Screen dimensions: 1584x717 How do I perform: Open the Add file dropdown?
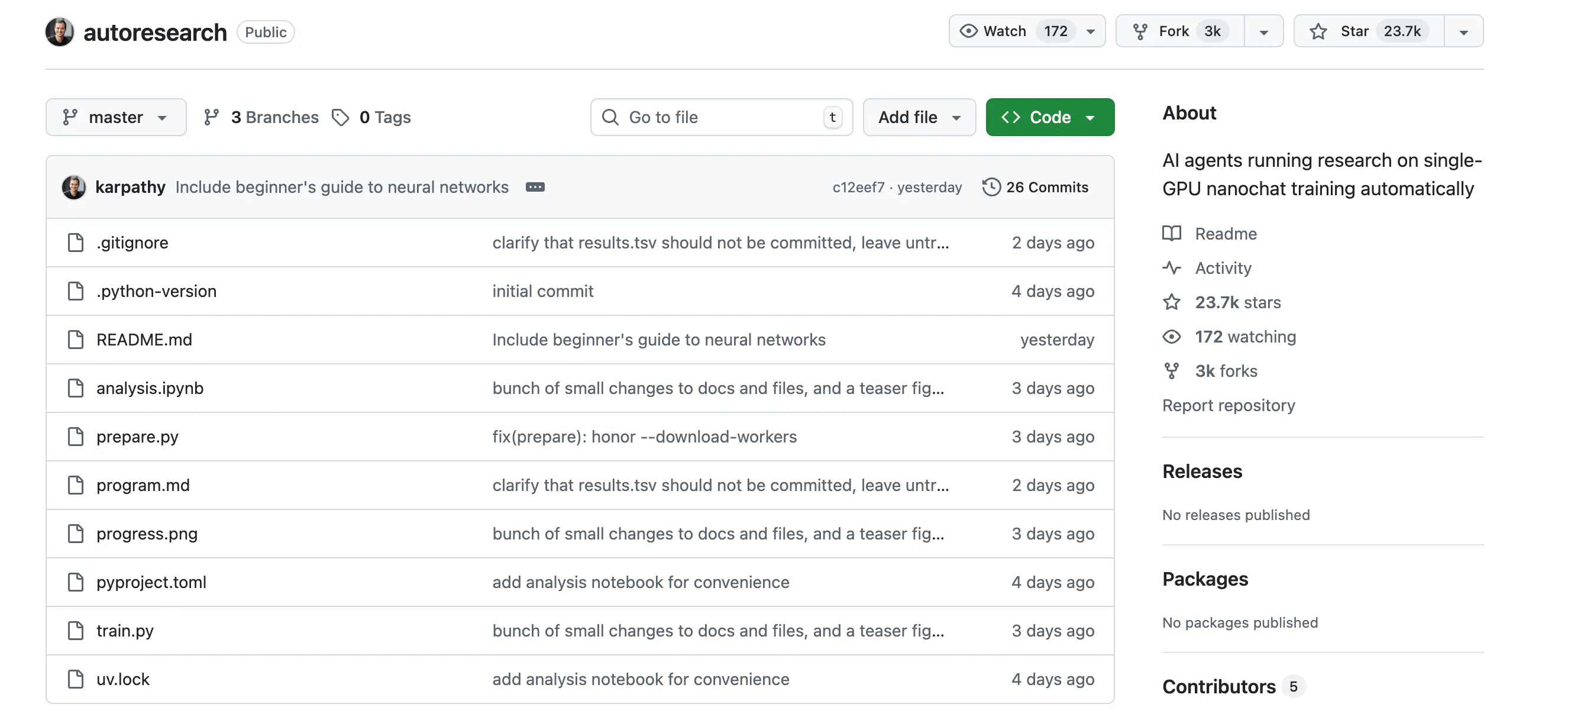coord(919,117)
